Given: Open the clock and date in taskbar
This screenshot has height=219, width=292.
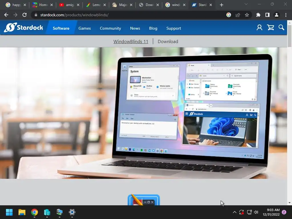Looking at the screenshot, I should [x=271, y=212].
